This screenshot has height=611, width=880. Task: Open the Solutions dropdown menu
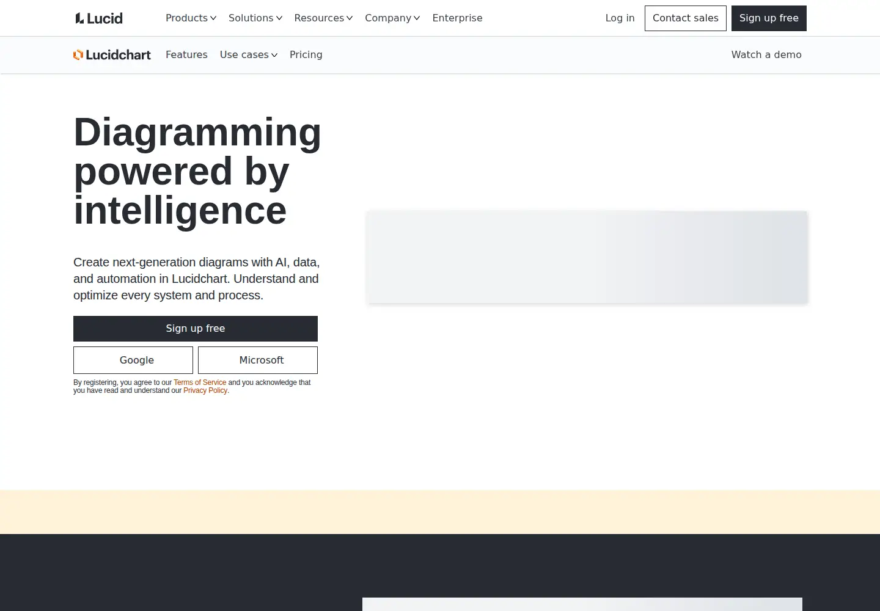255,18
